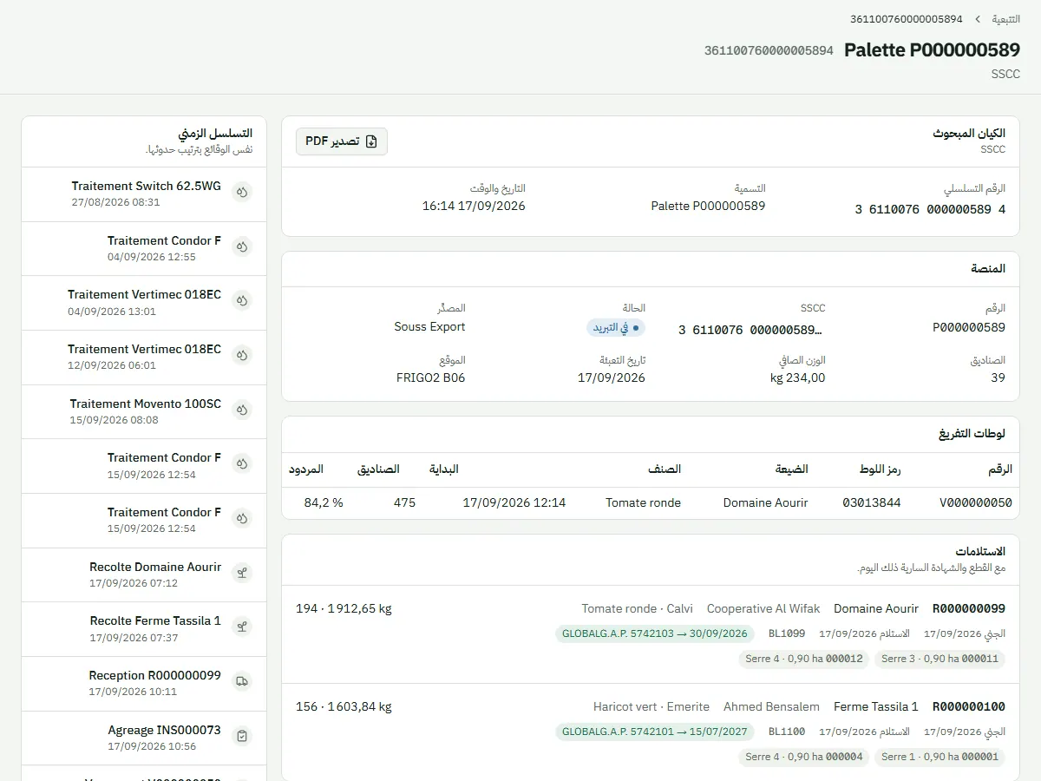
Task: Open reception R000000100 entry
Action: (651, 732)
